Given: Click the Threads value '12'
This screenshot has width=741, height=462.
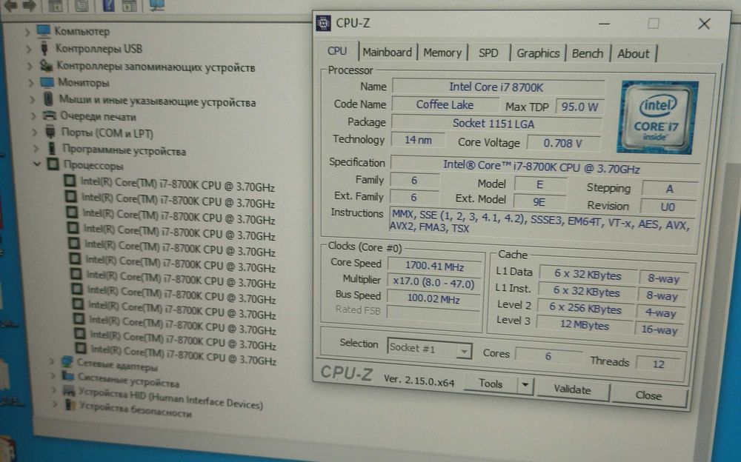Looking at the screenshot, I should [x=658, y=364].
